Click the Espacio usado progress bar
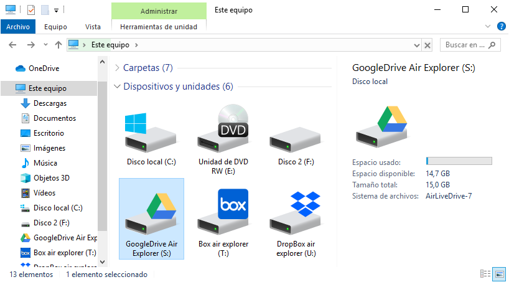The height and width of the screenshot is (282, 509). tap(459, 161)
